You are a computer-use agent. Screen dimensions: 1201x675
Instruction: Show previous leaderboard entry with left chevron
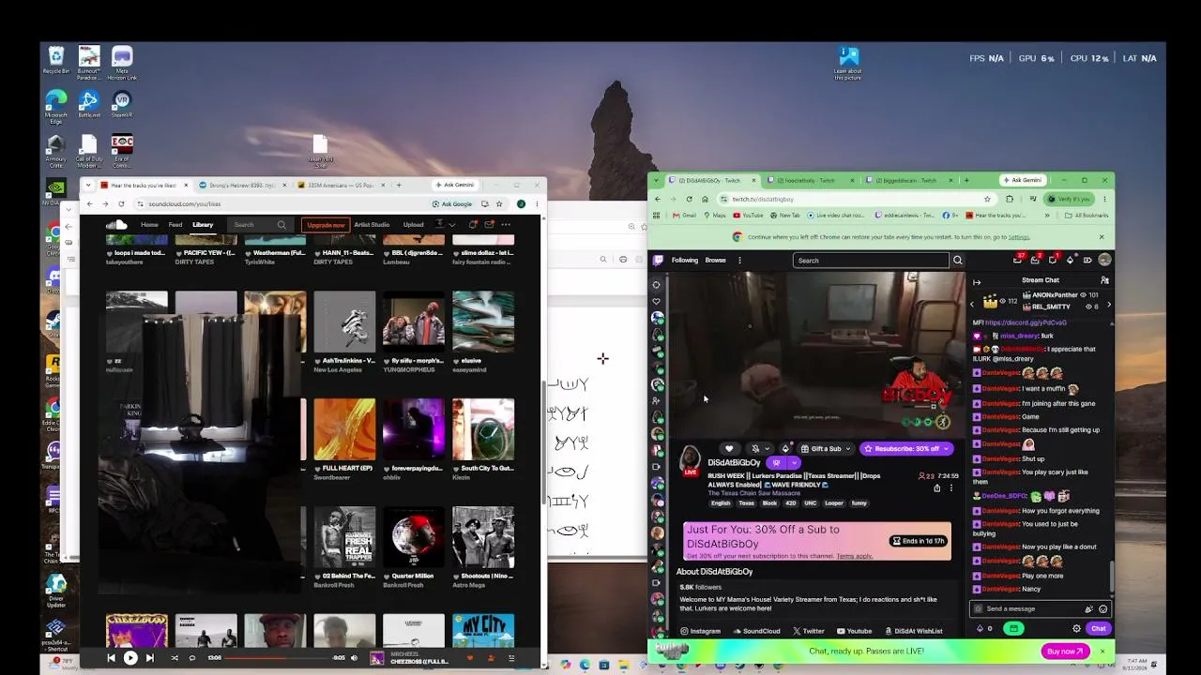click(973, 304)
